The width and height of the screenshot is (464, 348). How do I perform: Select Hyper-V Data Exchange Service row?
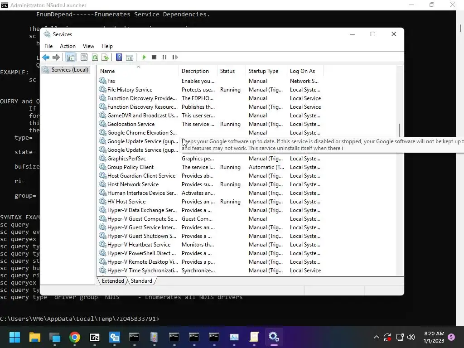(x=211, y=210)
